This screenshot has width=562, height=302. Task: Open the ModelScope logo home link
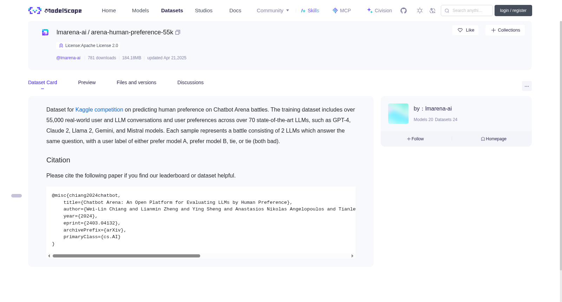[55, 11]
